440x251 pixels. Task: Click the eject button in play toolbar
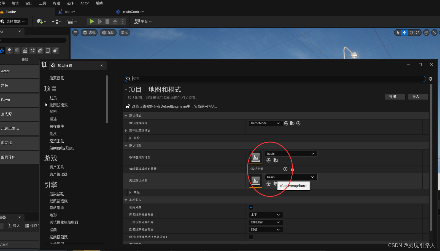115,21
